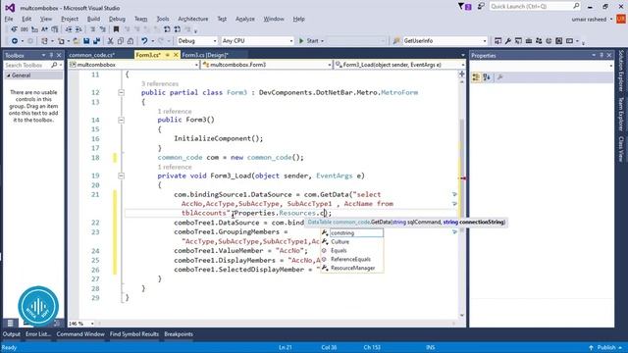This screenshot has width=628, height=353.
Task: Click the notifications flag icon
Action: pos(464,7)
